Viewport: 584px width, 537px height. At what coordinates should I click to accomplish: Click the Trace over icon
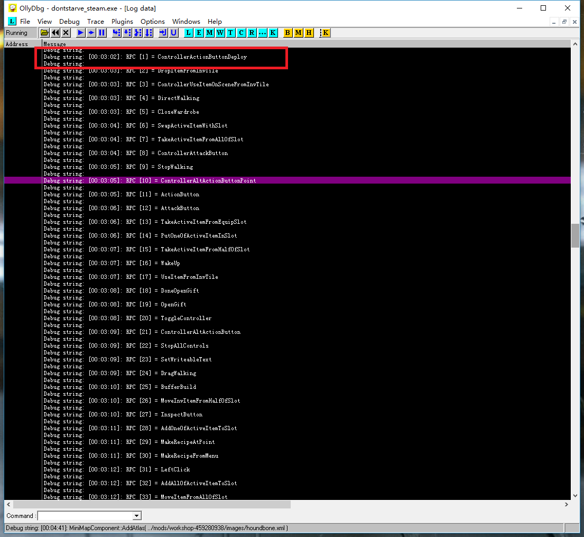(149, 33)
